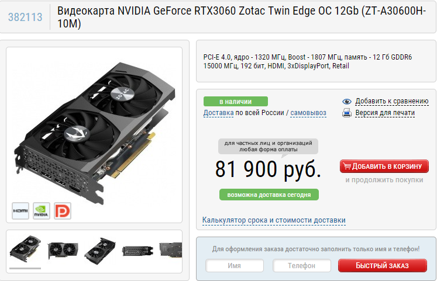Click the eye icon for comparison

(x=347, y=102)
